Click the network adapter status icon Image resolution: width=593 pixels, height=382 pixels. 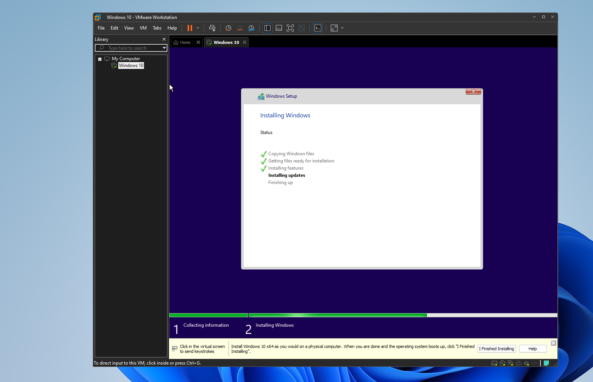510,363
